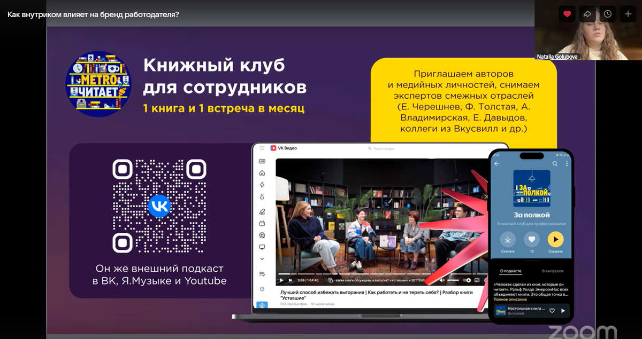Screen dimensions: 642x339
Task: Switch to the 'О подкасте' tab
Action: coord(510,271)
